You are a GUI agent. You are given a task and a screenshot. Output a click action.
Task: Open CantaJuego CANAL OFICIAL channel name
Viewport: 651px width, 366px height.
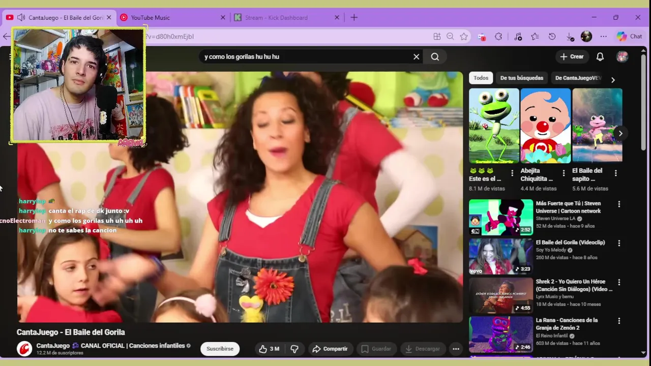(x=110, y=346)
